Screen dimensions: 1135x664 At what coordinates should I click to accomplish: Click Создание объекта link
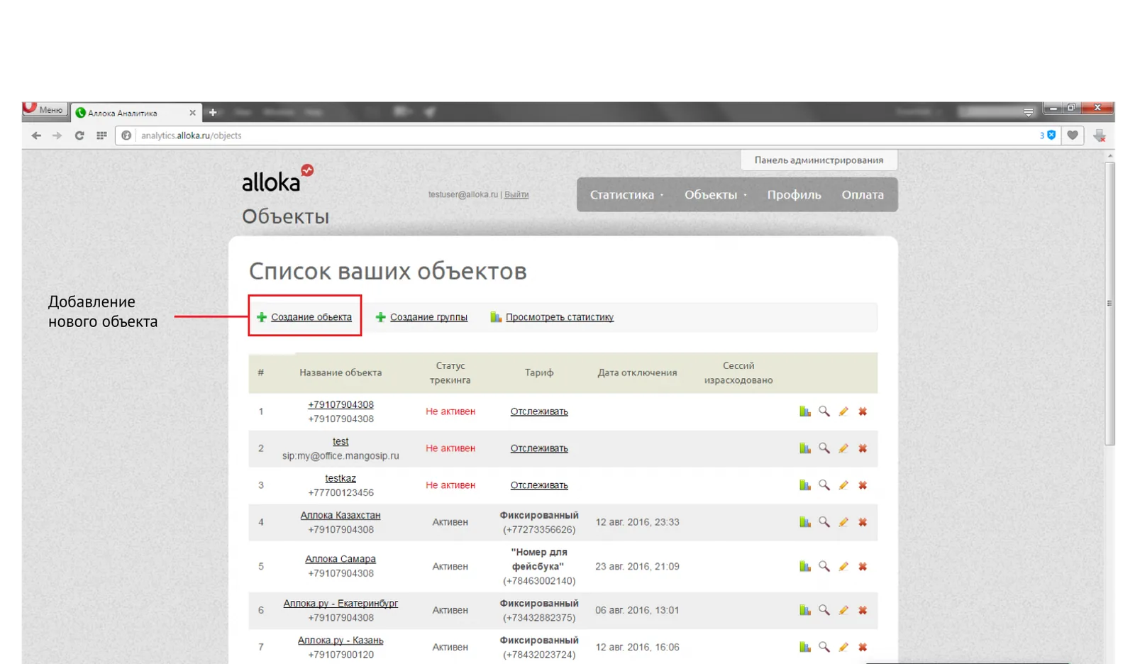coord(311,317)
